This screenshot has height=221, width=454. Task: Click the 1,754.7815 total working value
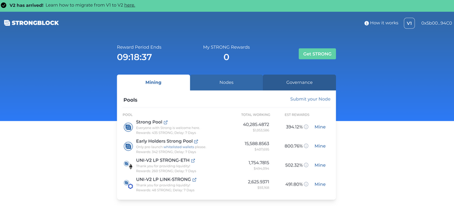point(258,163)
